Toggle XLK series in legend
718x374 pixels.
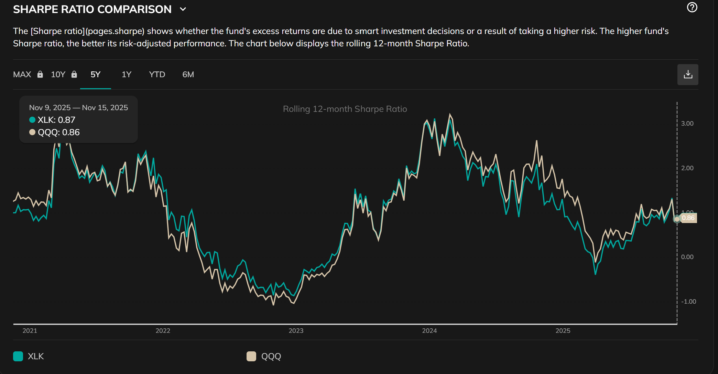pos(36,356)
